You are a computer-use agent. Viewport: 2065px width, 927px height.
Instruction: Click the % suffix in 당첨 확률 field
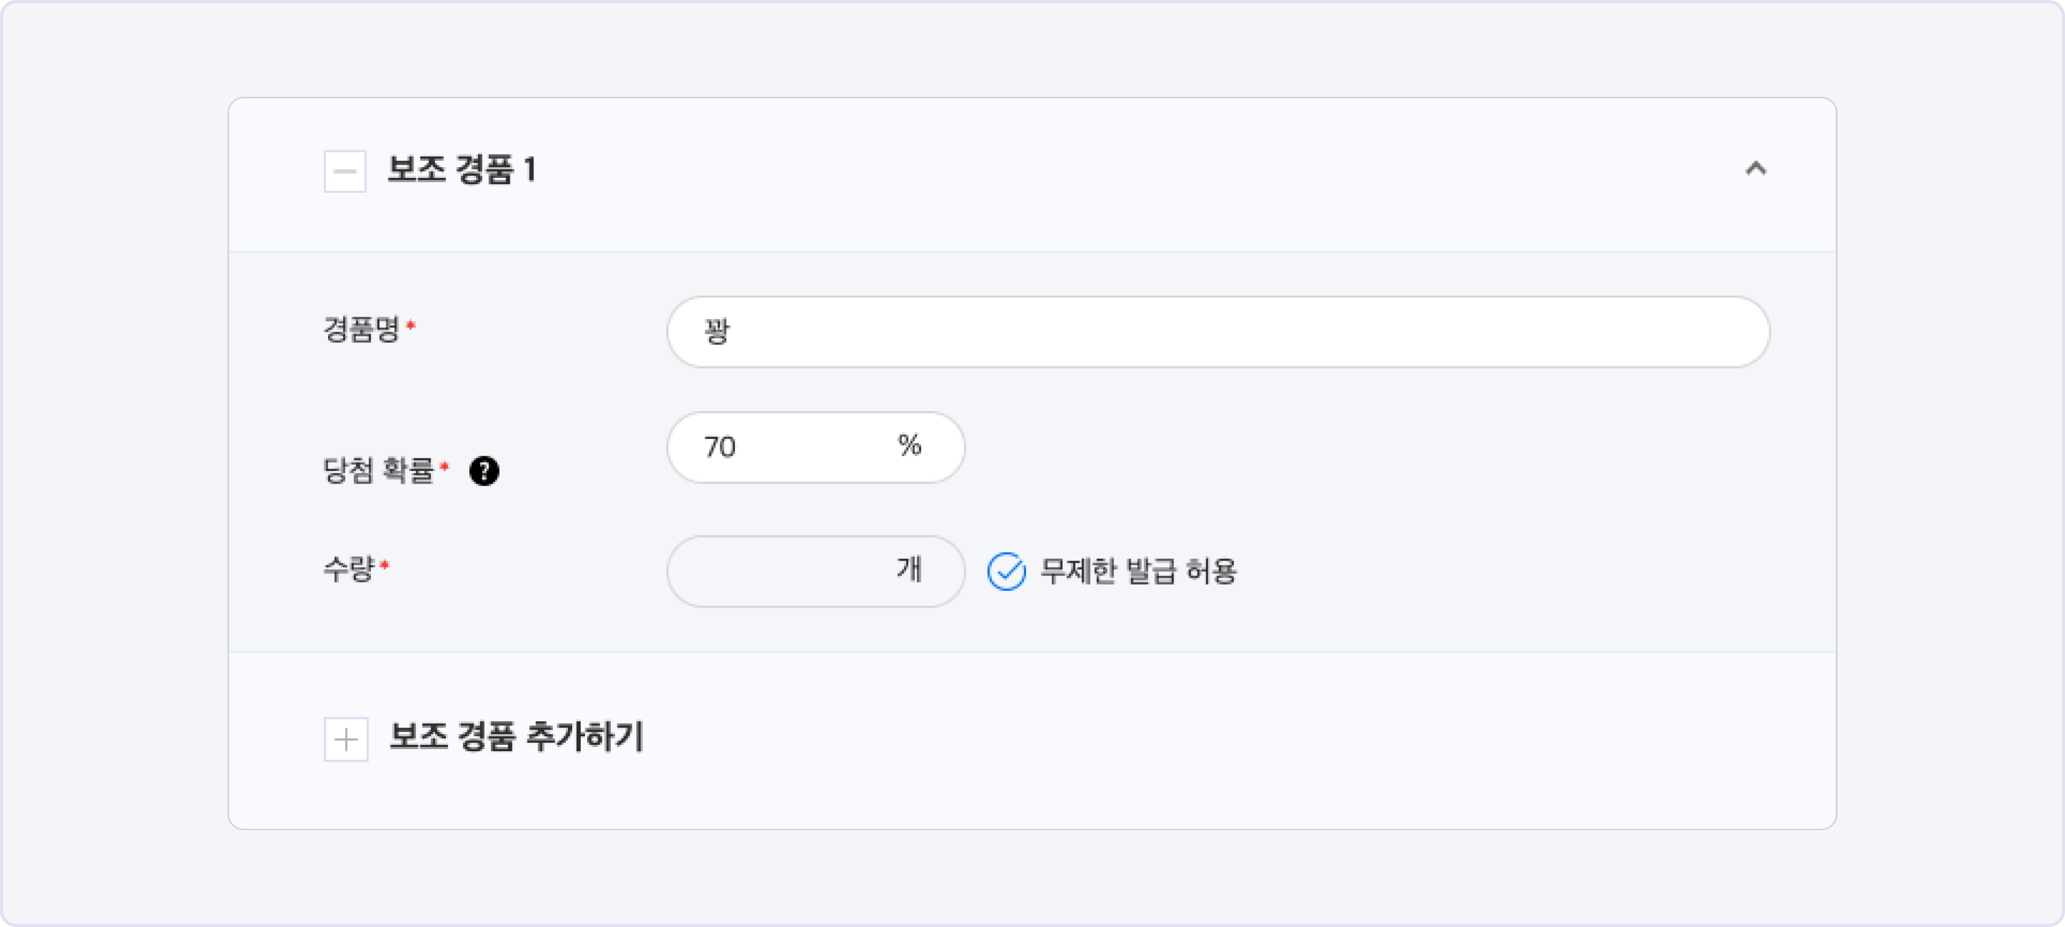pos(909,445)
